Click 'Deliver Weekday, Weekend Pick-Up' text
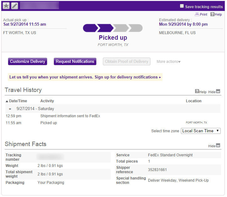Viewport: 227px width, 197px height. pyautogui.click(x=178, y=180)
